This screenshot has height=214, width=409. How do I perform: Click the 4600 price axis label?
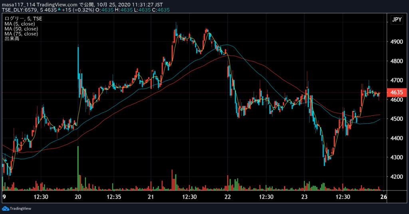[397, 99]
